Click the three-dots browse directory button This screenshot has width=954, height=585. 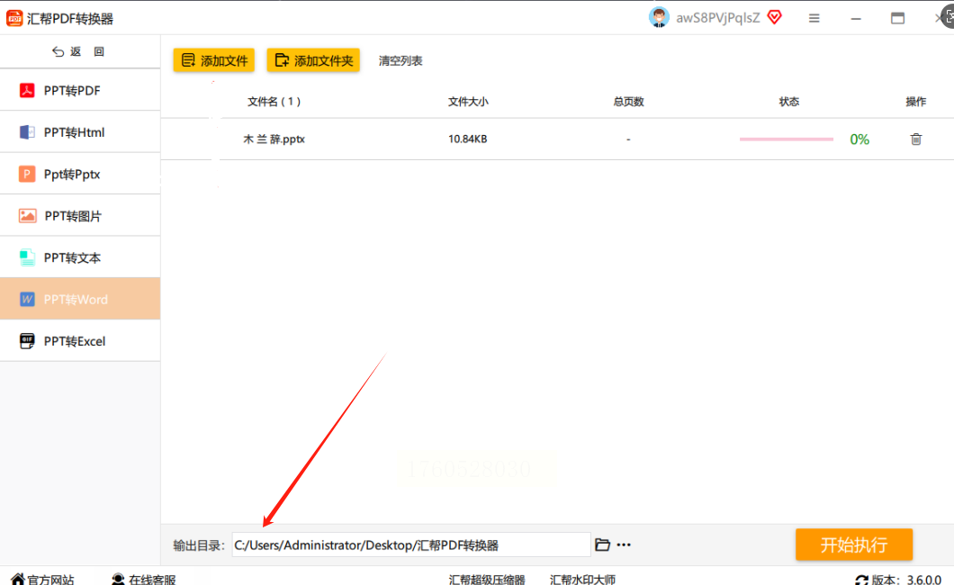point(624,544)
